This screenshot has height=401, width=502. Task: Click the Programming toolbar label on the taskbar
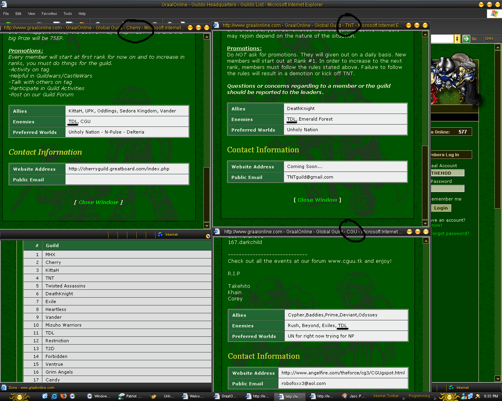[x=419, y=396]
